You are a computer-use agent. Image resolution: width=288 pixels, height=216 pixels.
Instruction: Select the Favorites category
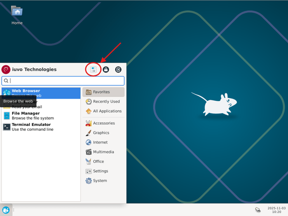click(x=103, y=92)
